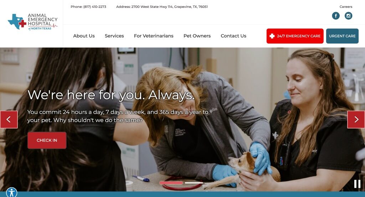This screenshot has width=365, height=197.
Task: Call the (817) 410-2273 phone link
Action: coord(95,7)
